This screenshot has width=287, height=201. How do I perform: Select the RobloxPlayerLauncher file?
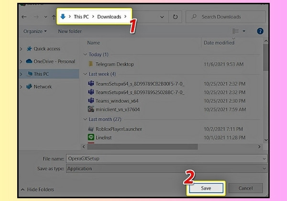[119, 129]
